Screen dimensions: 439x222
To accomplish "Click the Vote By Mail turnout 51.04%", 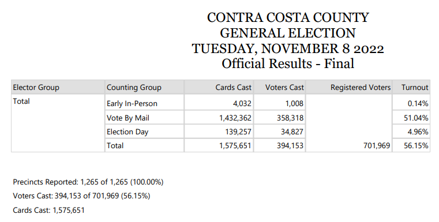I will (416, 118).
